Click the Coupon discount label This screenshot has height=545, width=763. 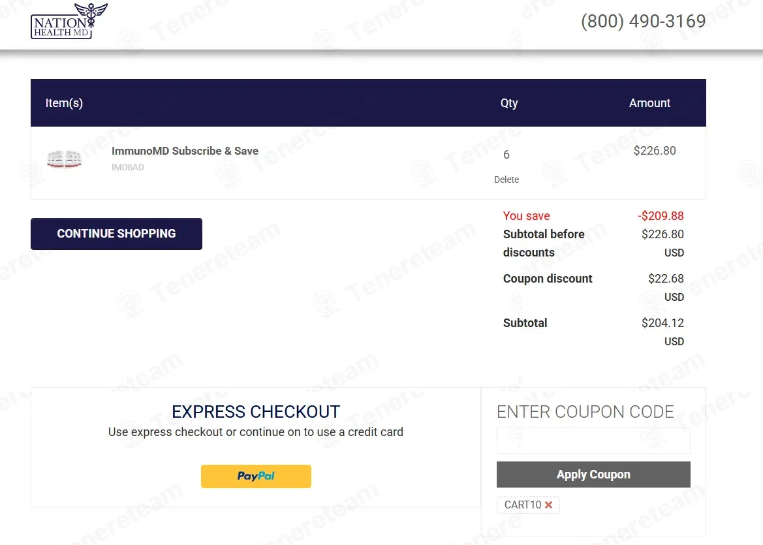(548, 278)
